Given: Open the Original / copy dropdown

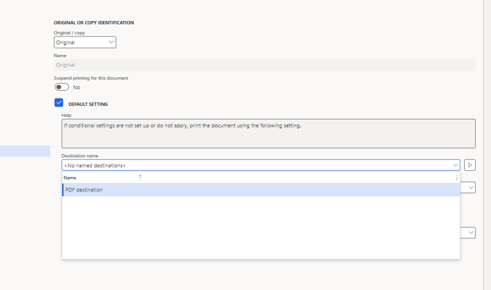Looking at the screenshot, I should [x=85, y=43].
